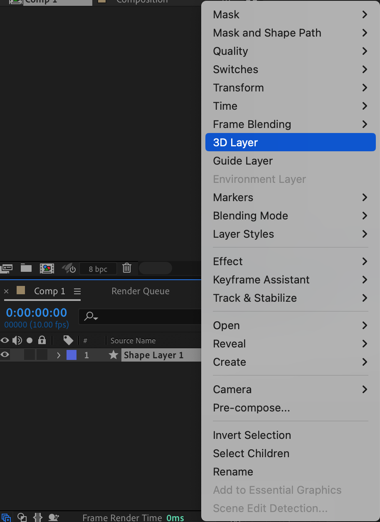Screen dimensions: 380x522
Task: Create a new composition using the composition icon
Action: pyautogui.click(x=47, y=268)
